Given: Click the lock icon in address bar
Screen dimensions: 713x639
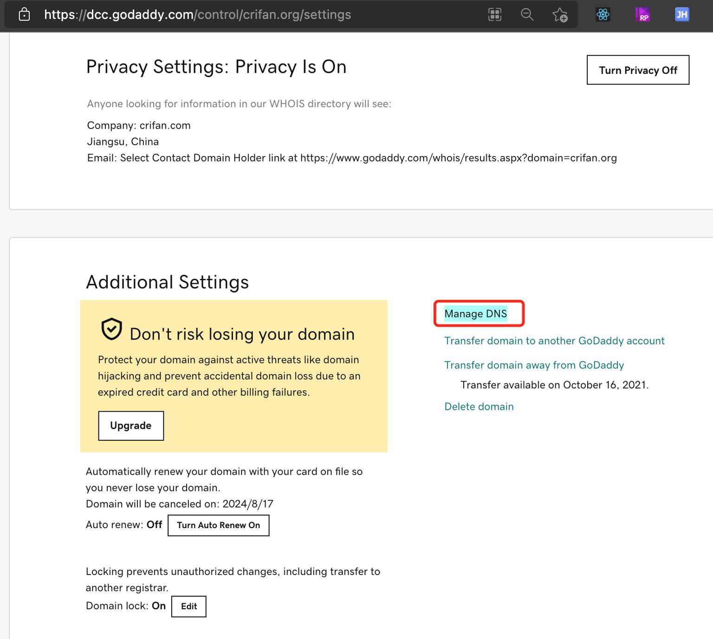Looking at the screenshot, I should pyautogui.click(x=24, y=14).
